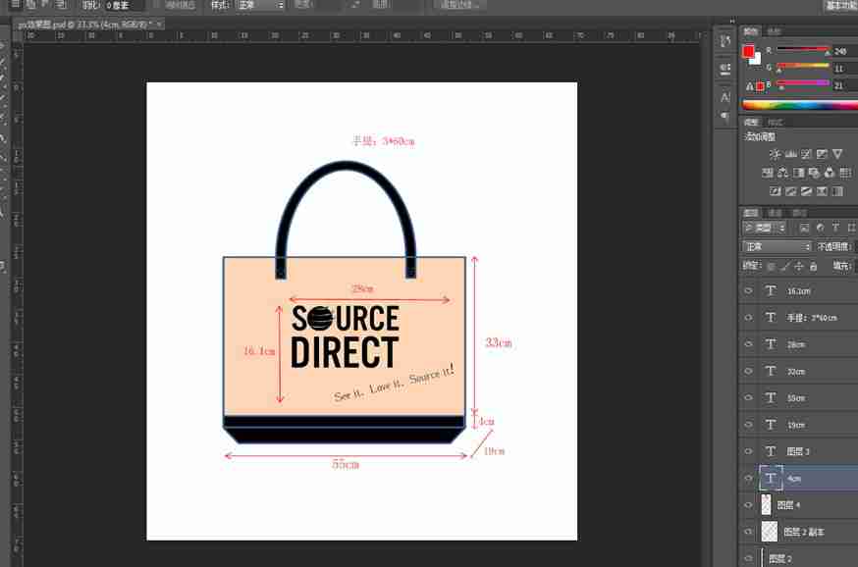Toggle visibility of the 图层 2 副本 layer

coord(749,532)
